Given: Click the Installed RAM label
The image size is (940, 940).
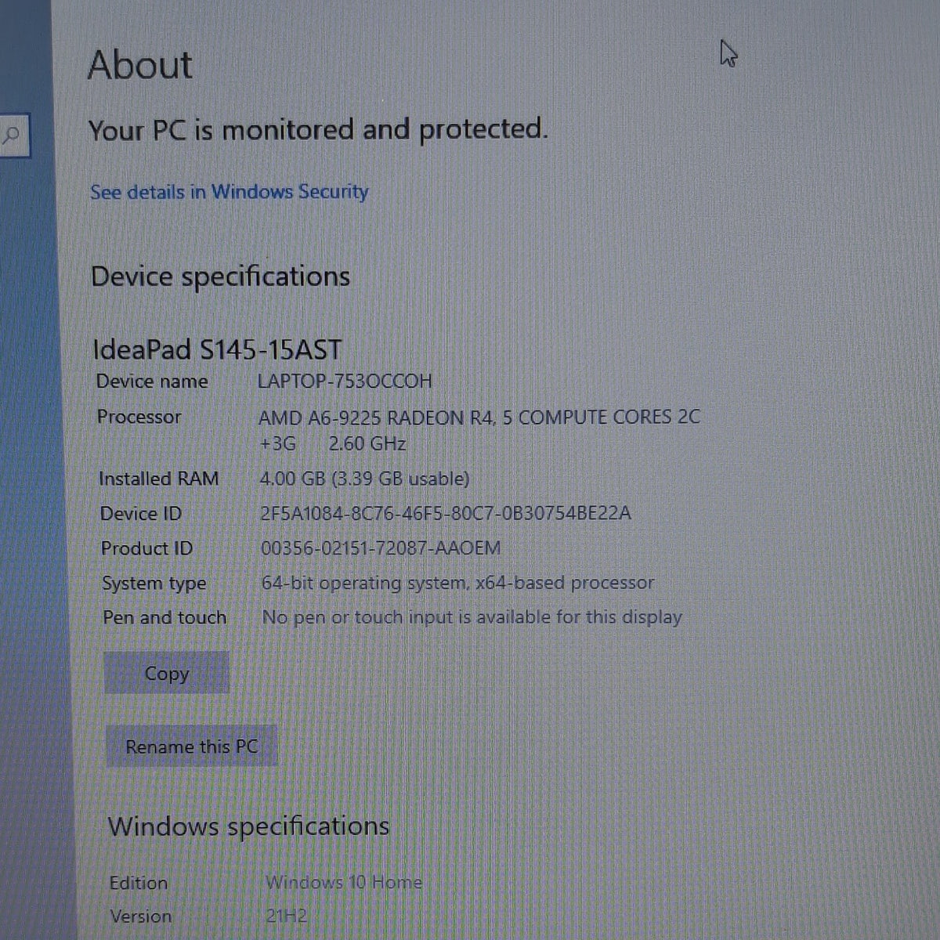Looking at the screenshot, I should tap(158, 479).
